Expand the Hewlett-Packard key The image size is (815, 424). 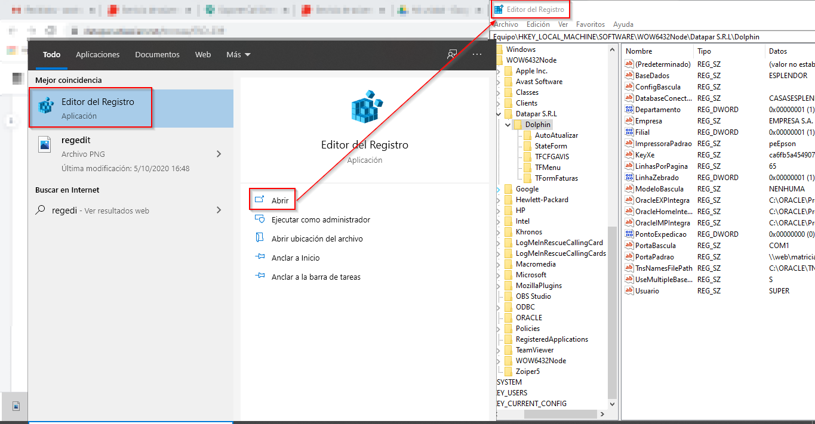[x=499, y=200]
